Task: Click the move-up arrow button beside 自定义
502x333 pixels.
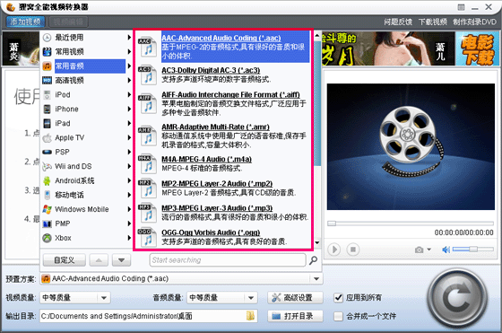Action: point(99,260)
